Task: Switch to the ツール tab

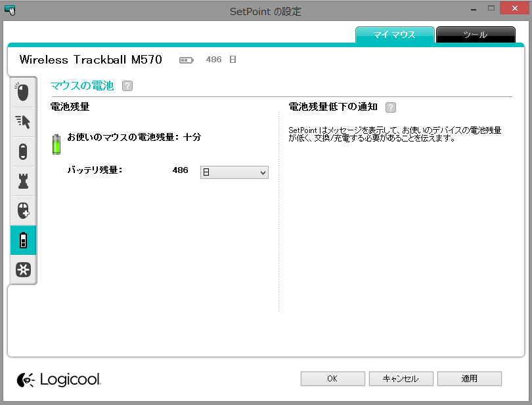Action: click(x=476, y=35)
